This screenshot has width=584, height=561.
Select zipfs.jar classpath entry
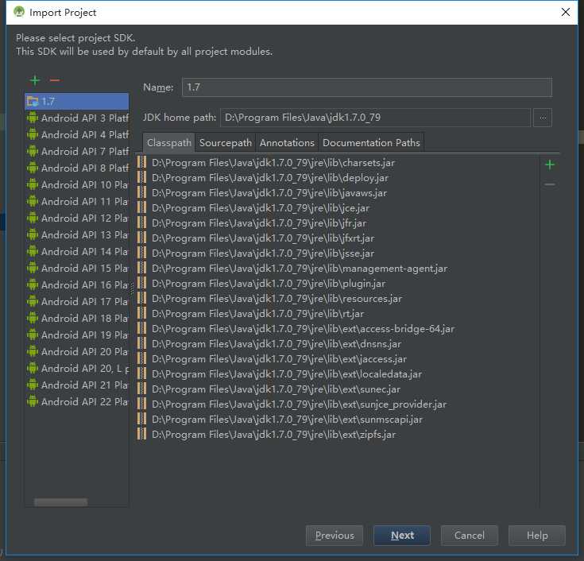point(274,435)
